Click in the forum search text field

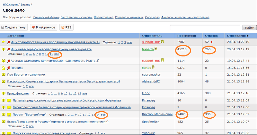tap(205, 28)
